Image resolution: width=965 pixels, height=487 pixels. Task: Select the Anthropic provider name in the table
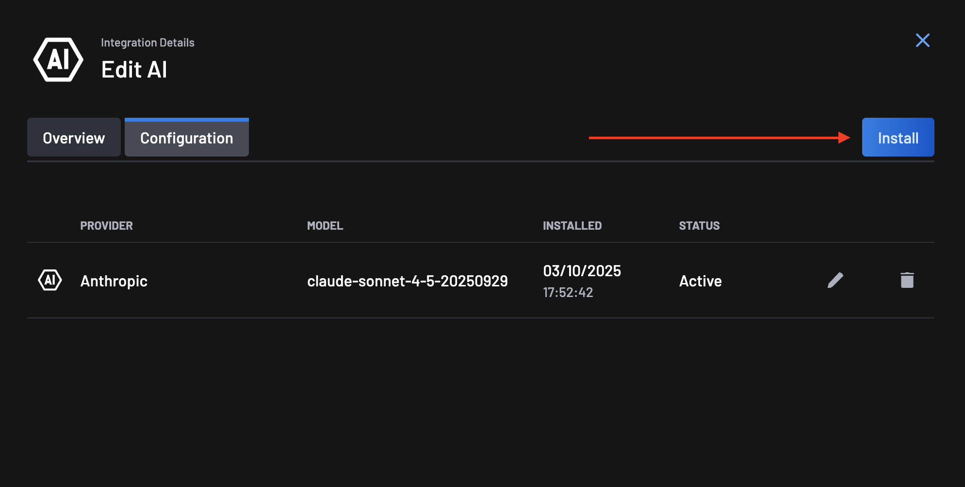click(114, 281)
